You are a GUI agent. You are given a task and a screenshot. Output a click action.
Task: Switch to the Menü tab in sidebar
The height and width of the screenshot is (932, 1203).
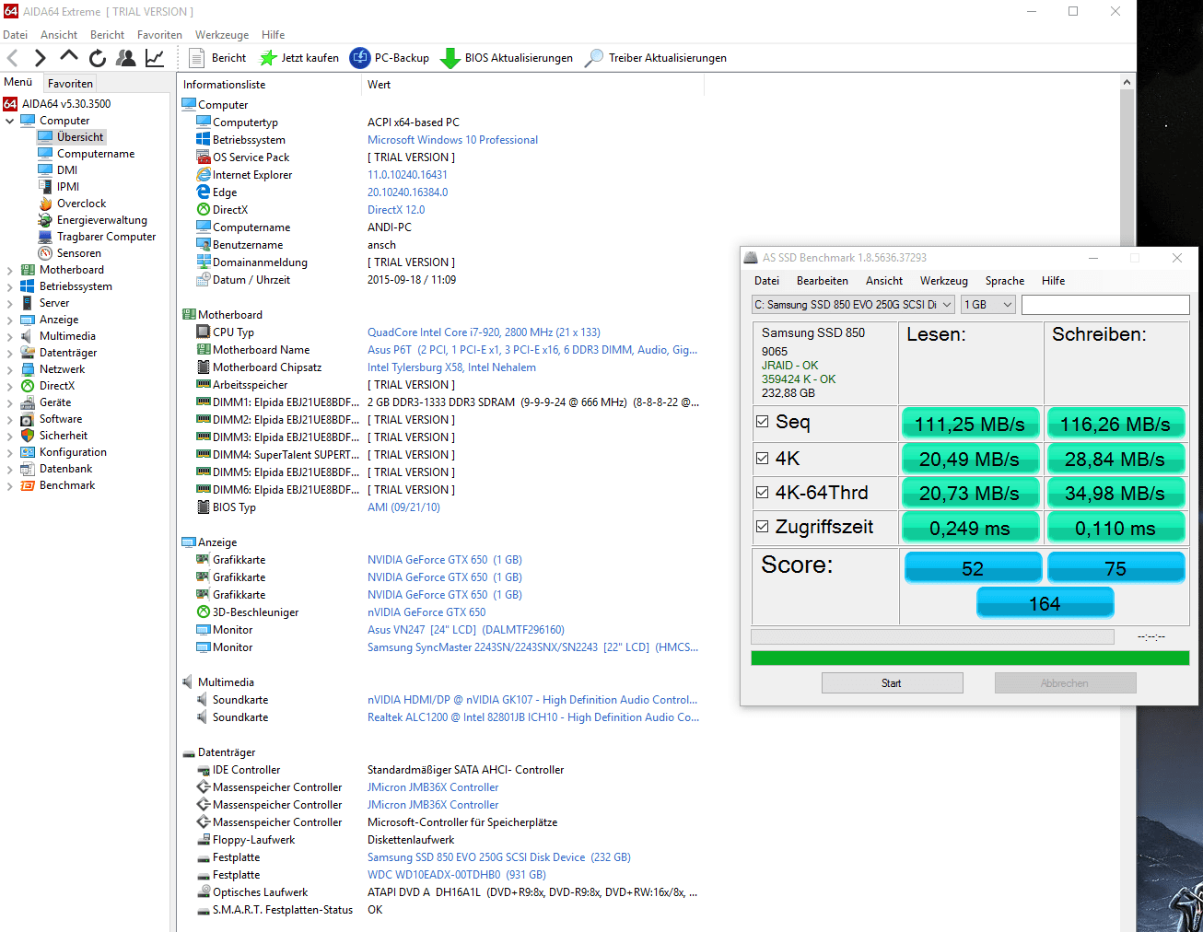click(x=18, y=82)
